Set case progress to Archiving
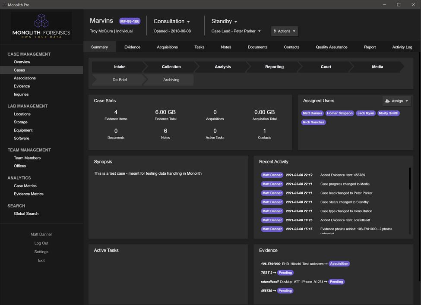Screen dimensions: 421x305 coord(171,80)
